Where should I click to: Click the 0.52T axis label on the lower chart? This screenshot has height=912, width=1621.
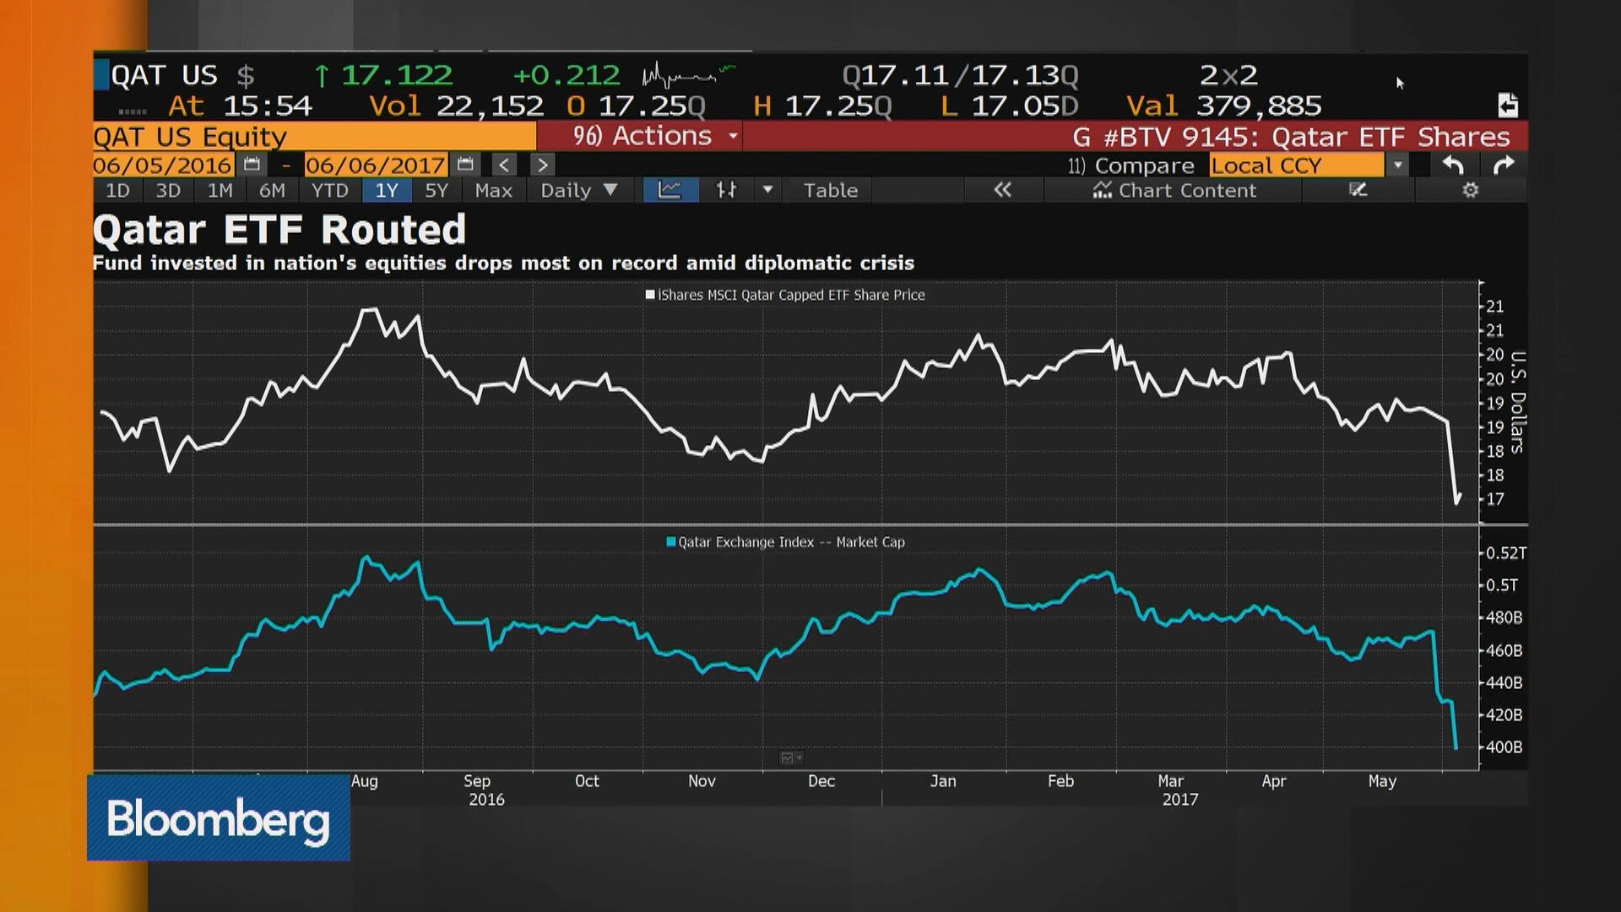(1505, 553)
